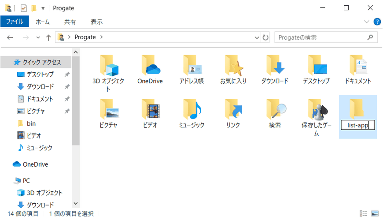Click the Progateの検索 search box
This screenshot has height=220, width=383.
click(x=326, y=37)
